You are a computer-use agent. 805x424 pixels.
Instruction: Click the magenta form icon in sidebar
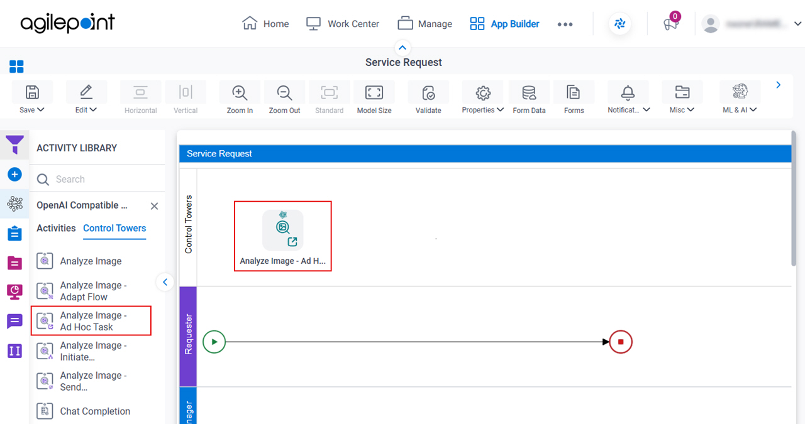(14, 263)
